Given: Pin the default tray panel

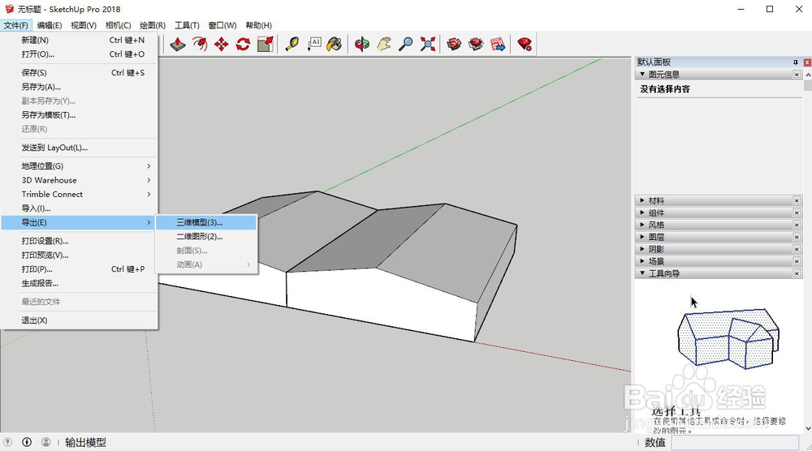Looking at the screenshot, I should click(796, 62).
